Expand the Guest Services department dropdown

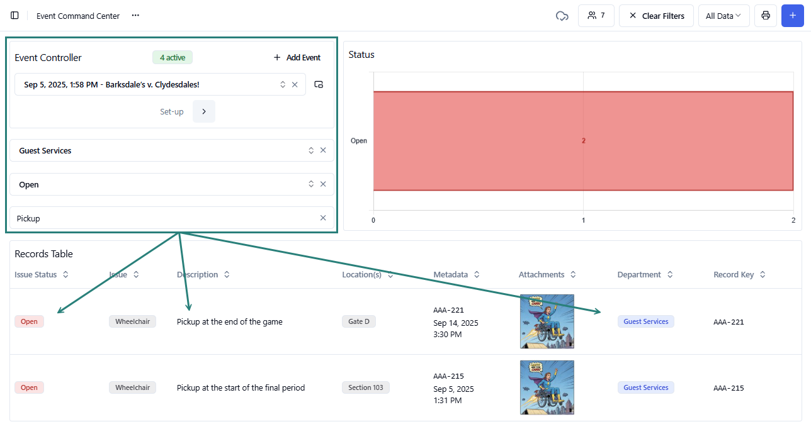click(310, 150)
